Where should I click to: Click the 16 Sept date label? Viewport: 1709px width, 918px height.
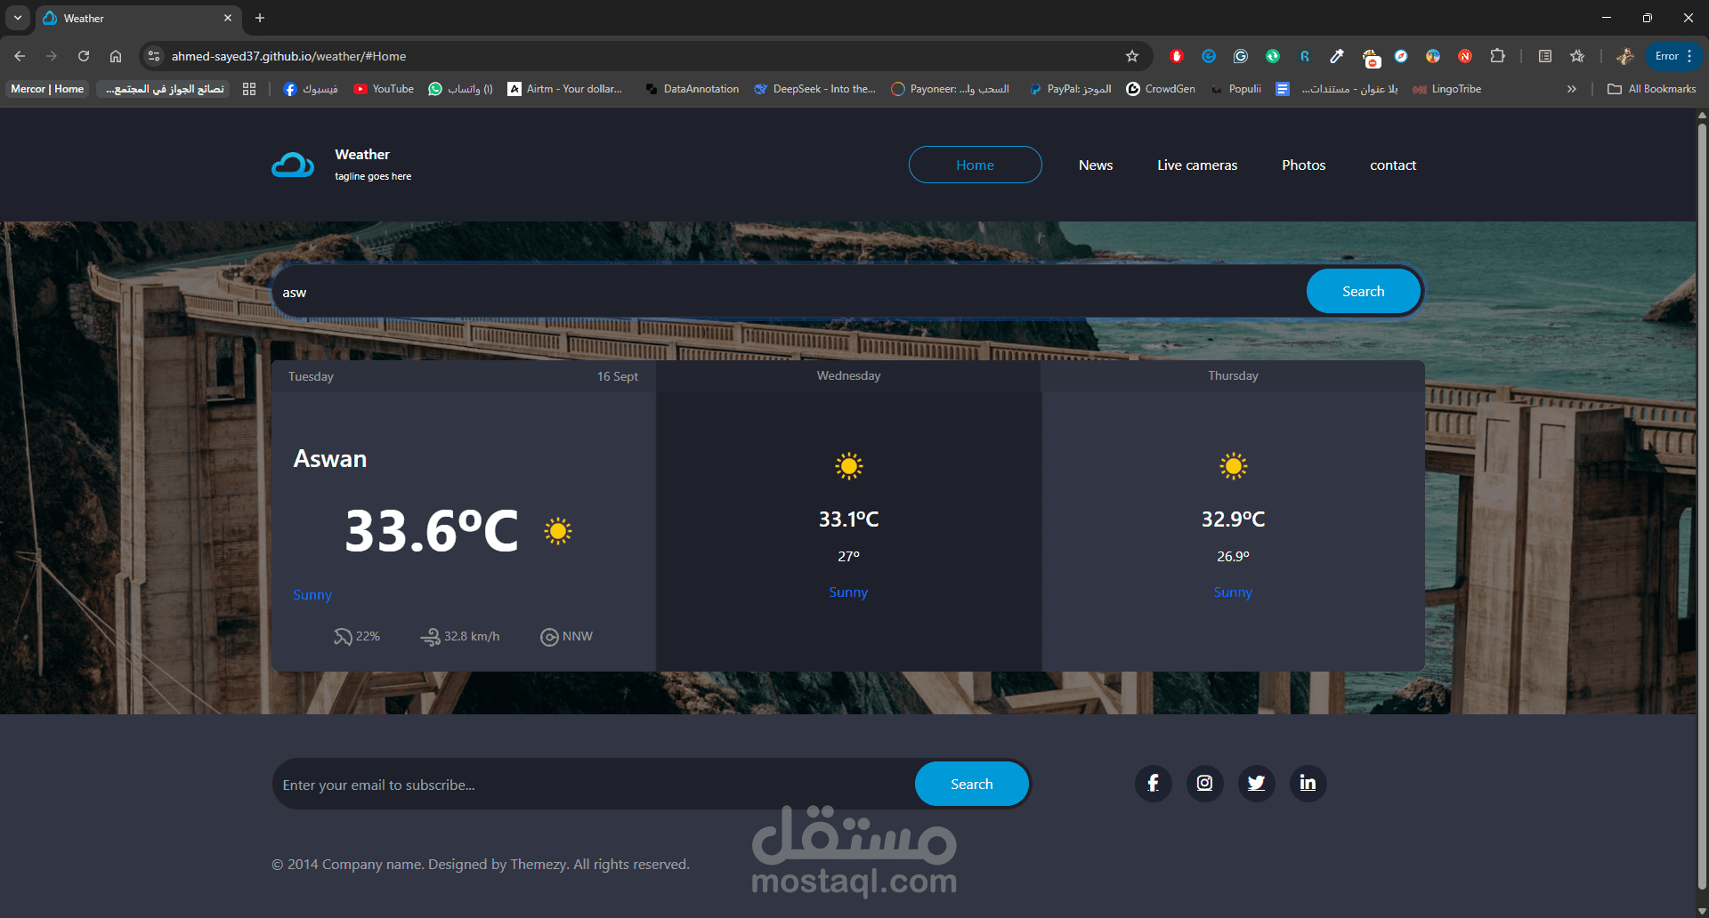coord(618,376)
